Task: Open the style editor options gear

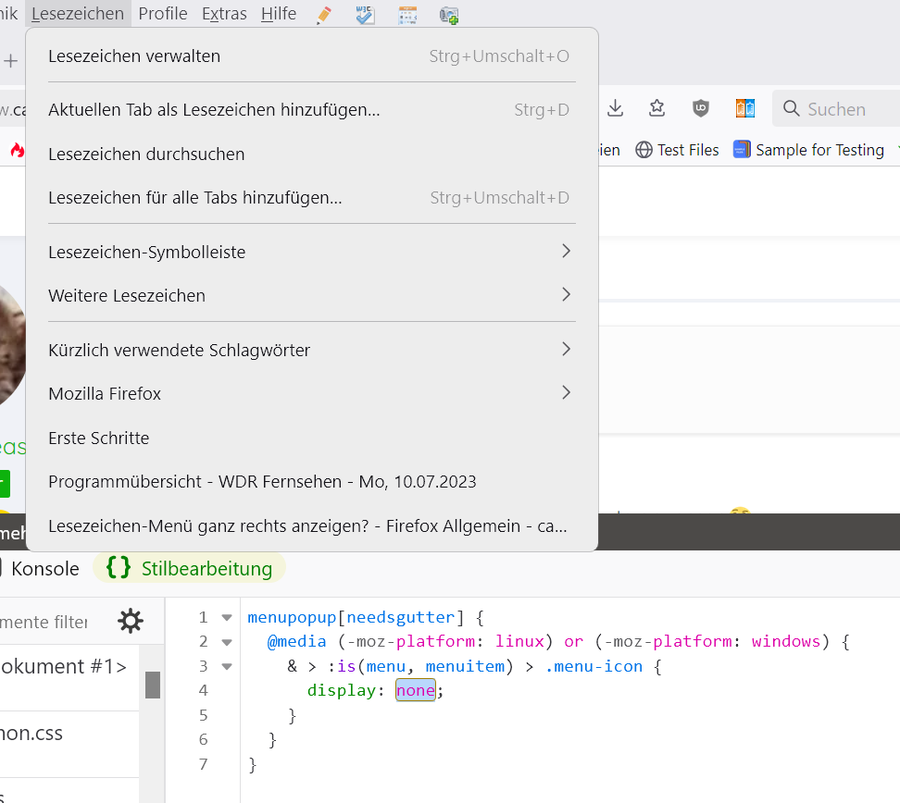Action: (x=131, y=621)
